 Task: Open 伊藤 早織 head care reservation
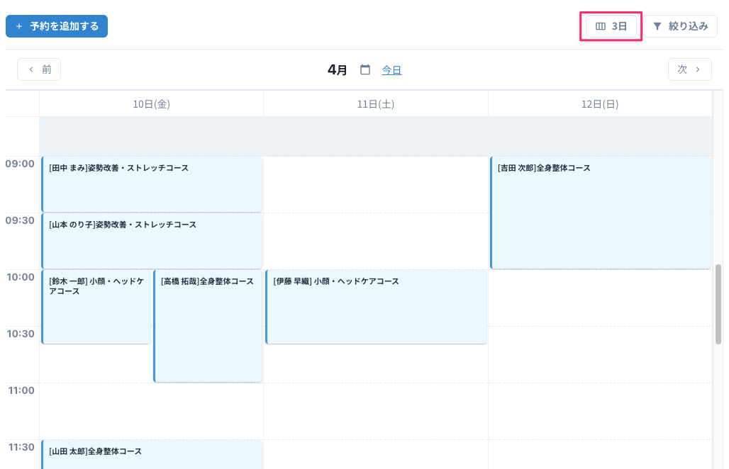pyautogui.click(x=376, y=307)
